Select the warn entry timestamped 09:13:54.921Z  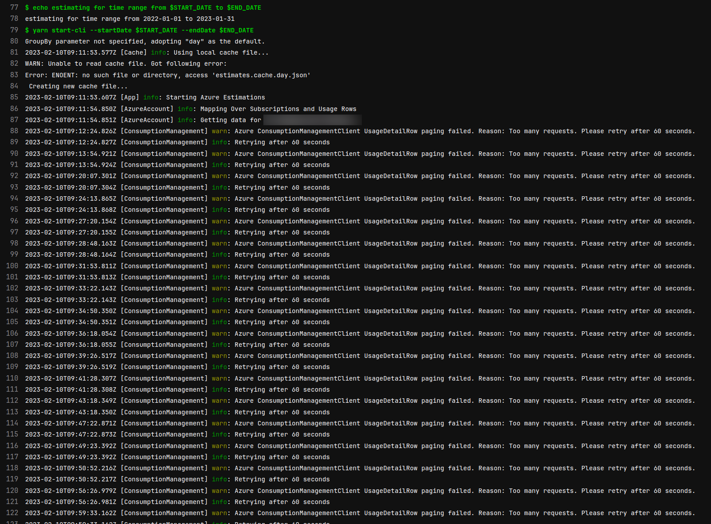pyautogui.click(x=360, y=154)
